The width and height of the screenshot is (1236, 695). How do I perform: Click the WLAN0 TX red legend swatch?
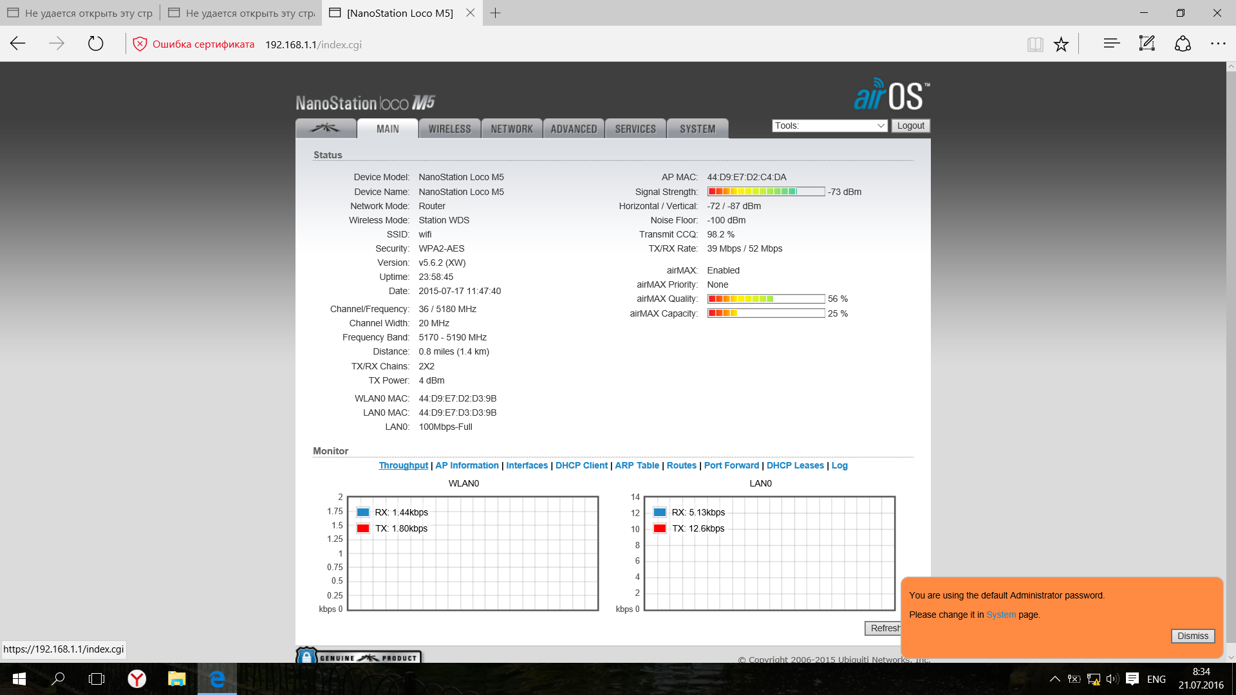click(363, 528)
